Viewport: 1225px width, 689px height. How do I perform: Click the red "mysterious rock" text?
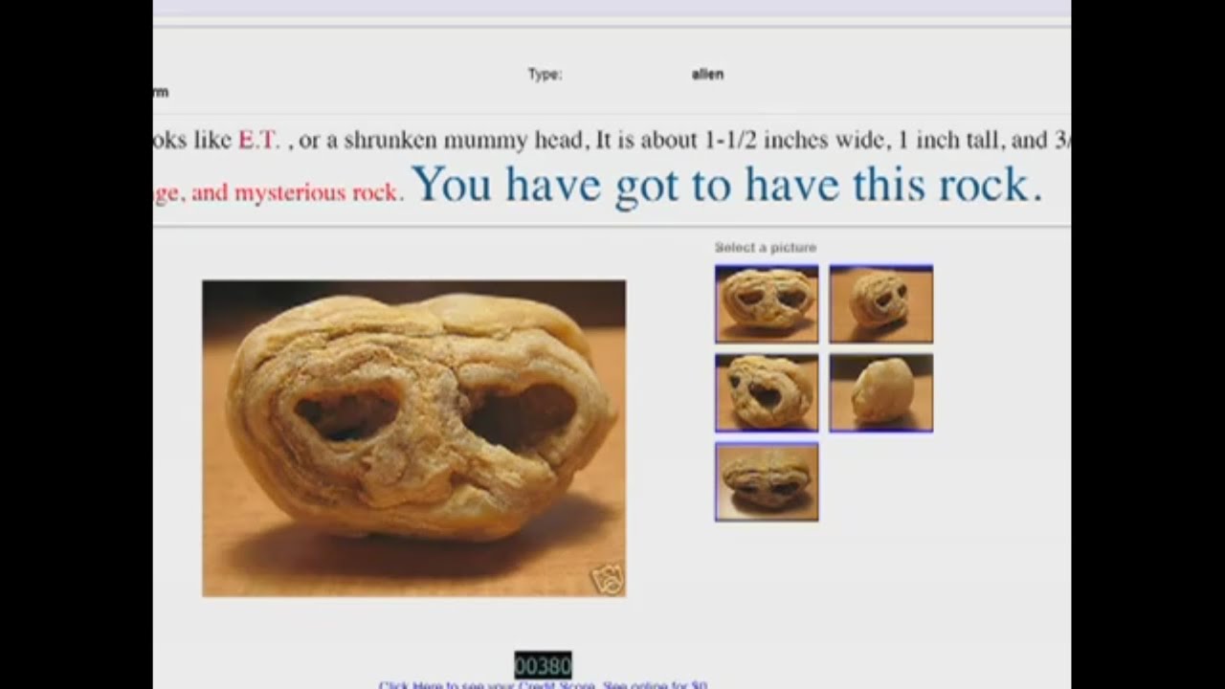click(x=316, y=192)
